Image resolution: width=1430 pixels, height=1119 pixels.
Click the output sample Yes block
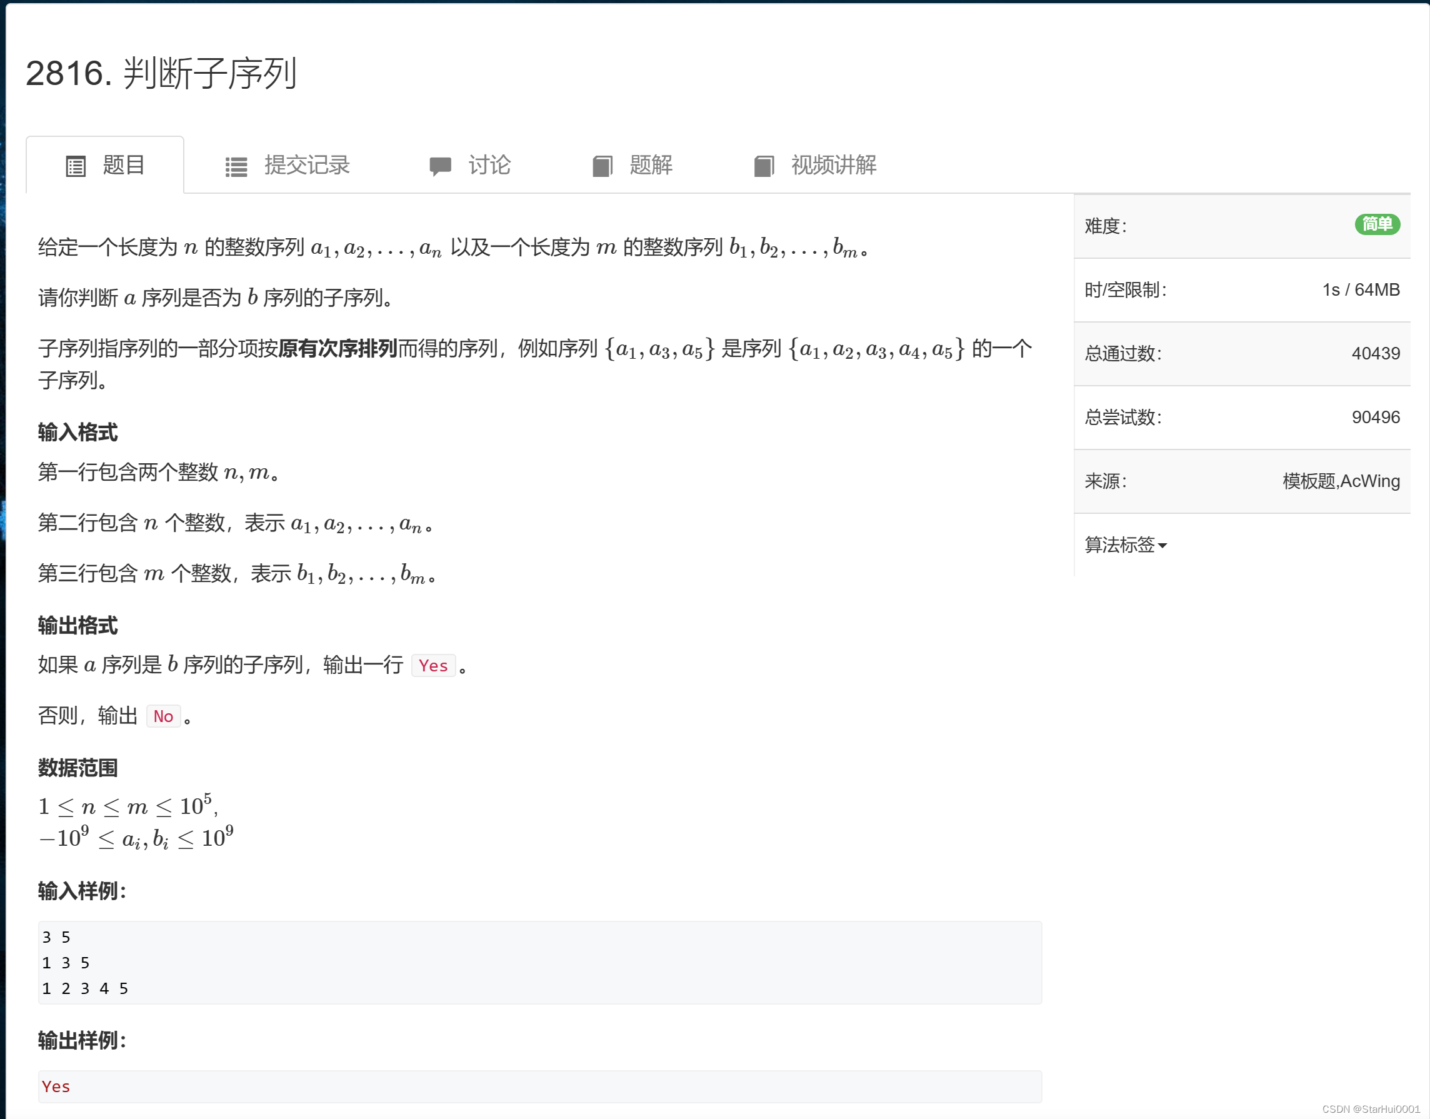click(x=540, y=1086)
